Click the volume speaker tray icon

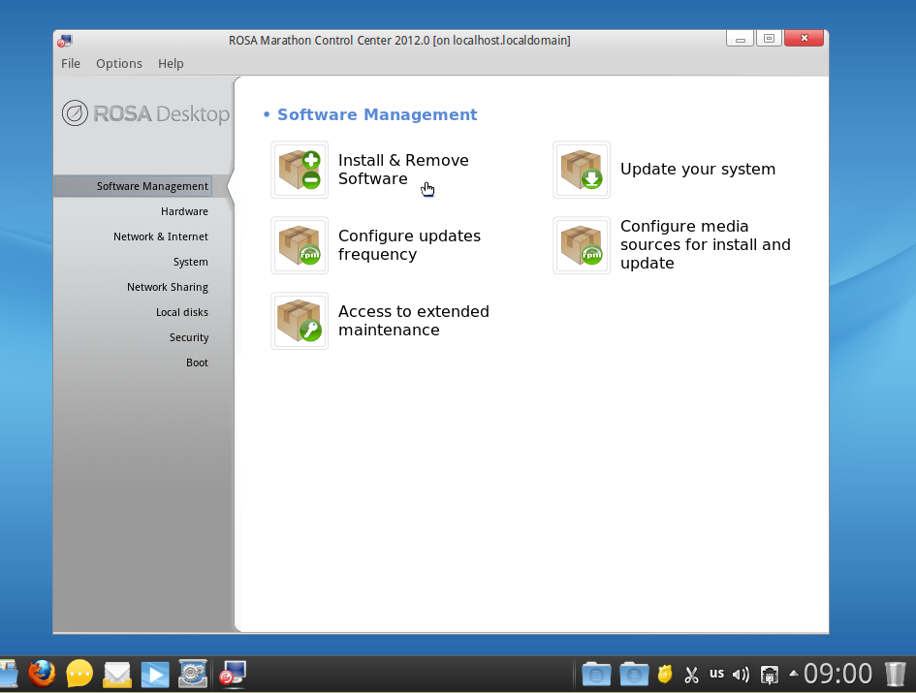point(742,674)
